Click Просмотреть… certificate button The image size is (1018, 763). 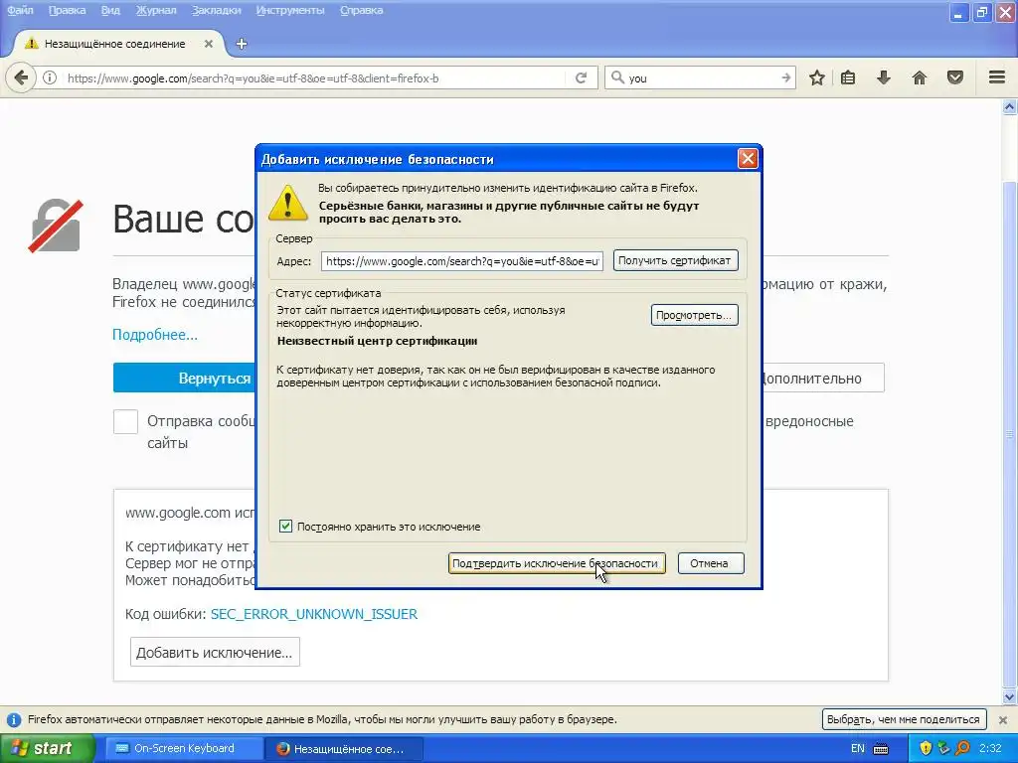tap(694, 315)
